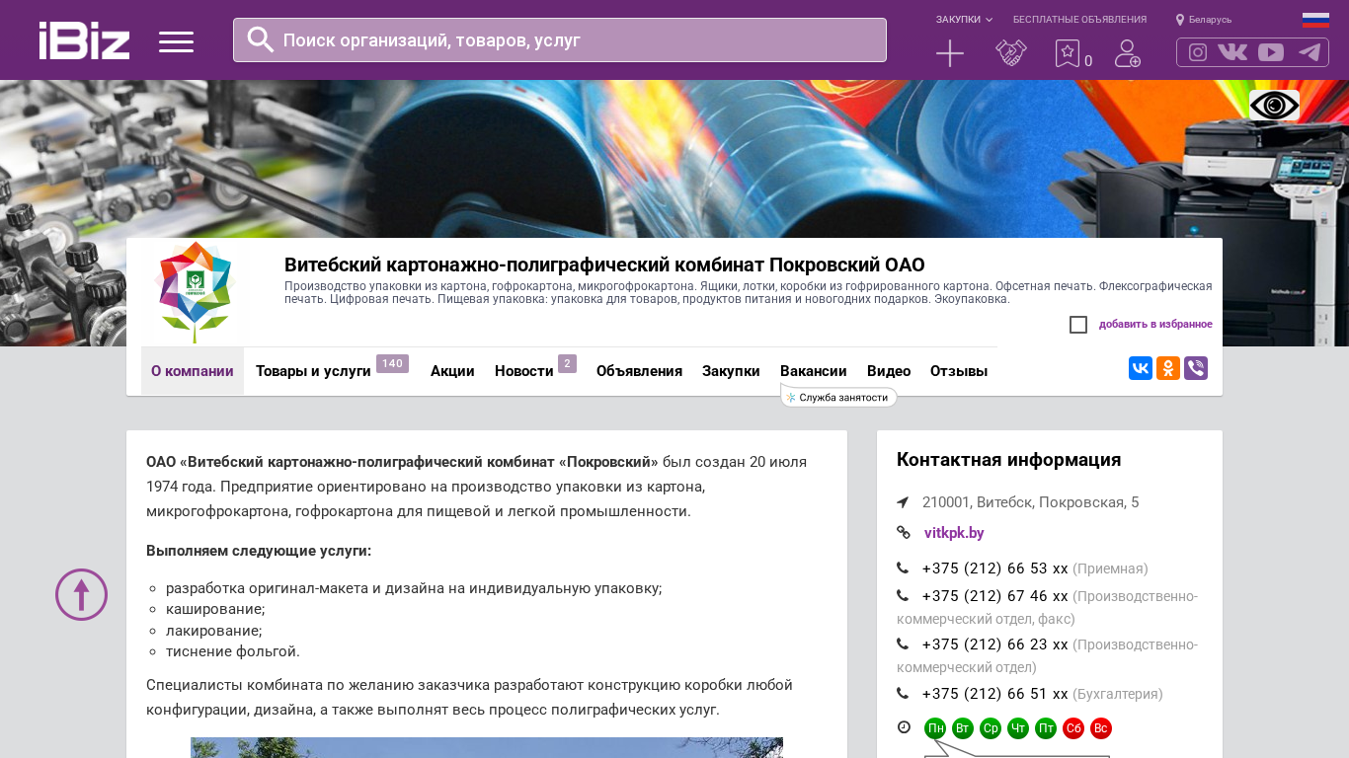The width and height of the screenshot is (1349, 758).
Task: Click the phone icon beside Бухгалтерия number
Action: [x=903, y=694]
